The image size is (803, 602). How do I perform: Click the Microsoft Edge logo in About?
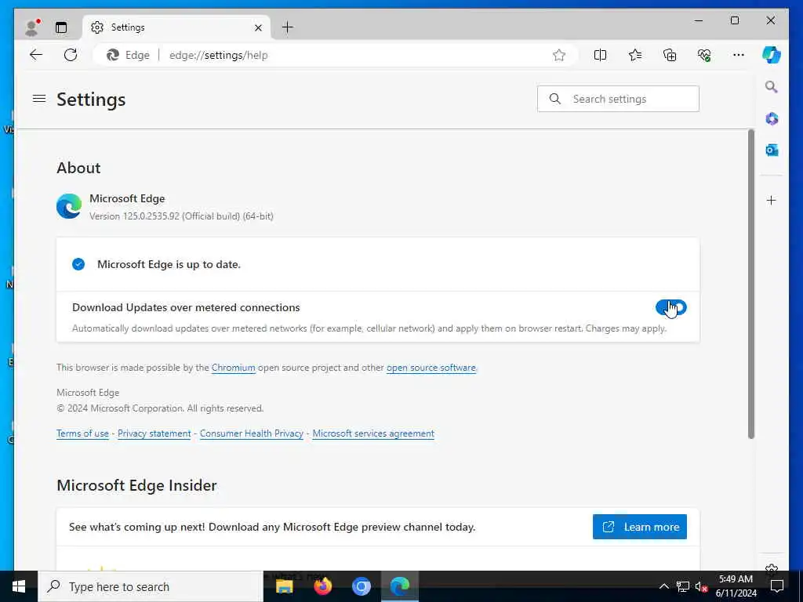(69, 206)
